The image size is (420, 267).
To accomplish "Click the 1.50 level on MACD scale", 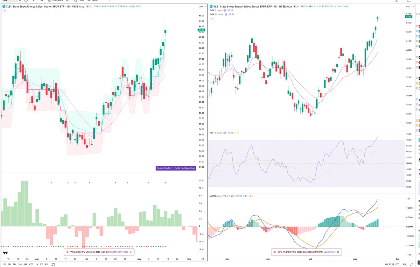I will 408,199.
